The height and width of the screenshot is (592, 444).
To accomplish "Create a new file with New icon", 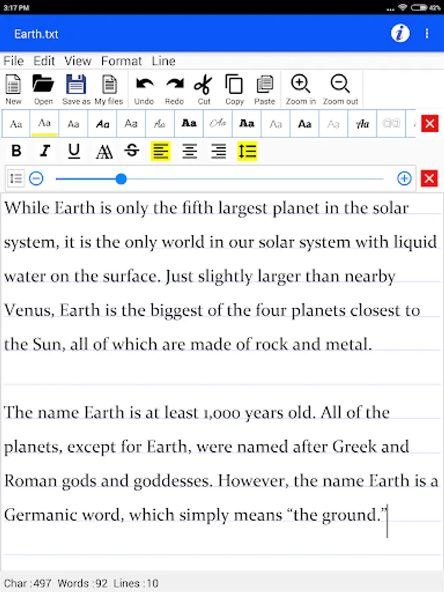I will [x=13, y=89].
